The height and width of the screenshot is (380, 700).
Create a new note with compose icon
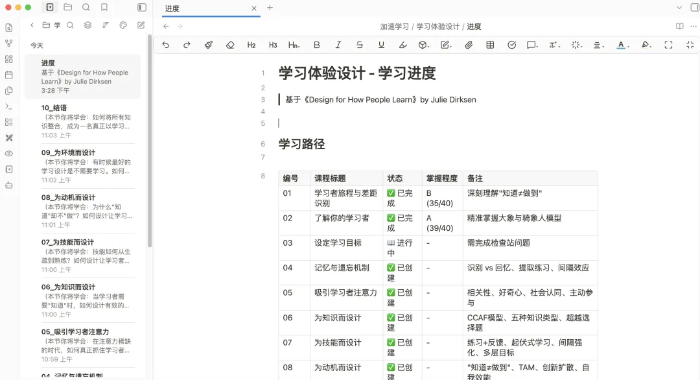click(x=141, y=25)
